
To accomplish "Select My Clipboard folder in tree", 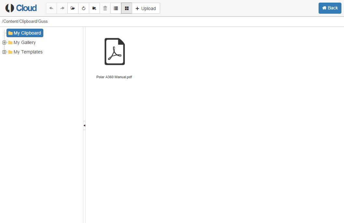I will tap(25, 33).
